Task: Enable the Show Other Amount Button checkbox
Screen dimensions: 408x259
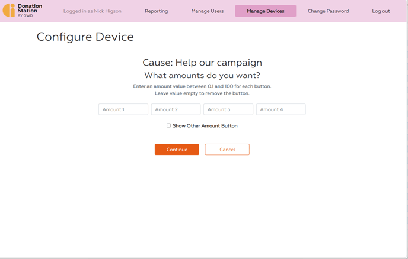Action: 168,125
